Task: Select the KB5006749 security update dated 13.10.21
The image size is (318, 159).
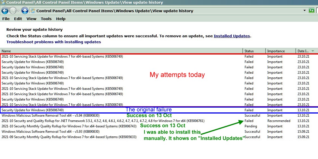Action: point(159,110)
